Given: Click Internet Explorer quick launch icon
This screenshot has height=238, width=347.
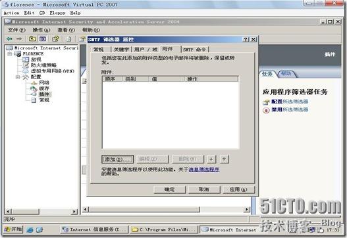Looking at the screenshot, I should (x=30, y=230).
